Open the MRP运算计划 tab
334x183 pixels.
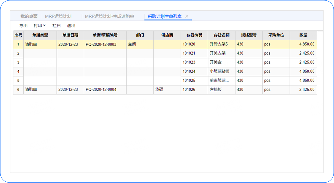coord(58,16)
